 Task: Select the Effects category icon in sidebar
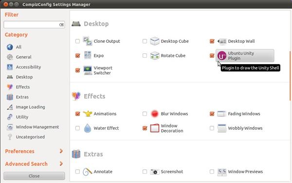10,87
